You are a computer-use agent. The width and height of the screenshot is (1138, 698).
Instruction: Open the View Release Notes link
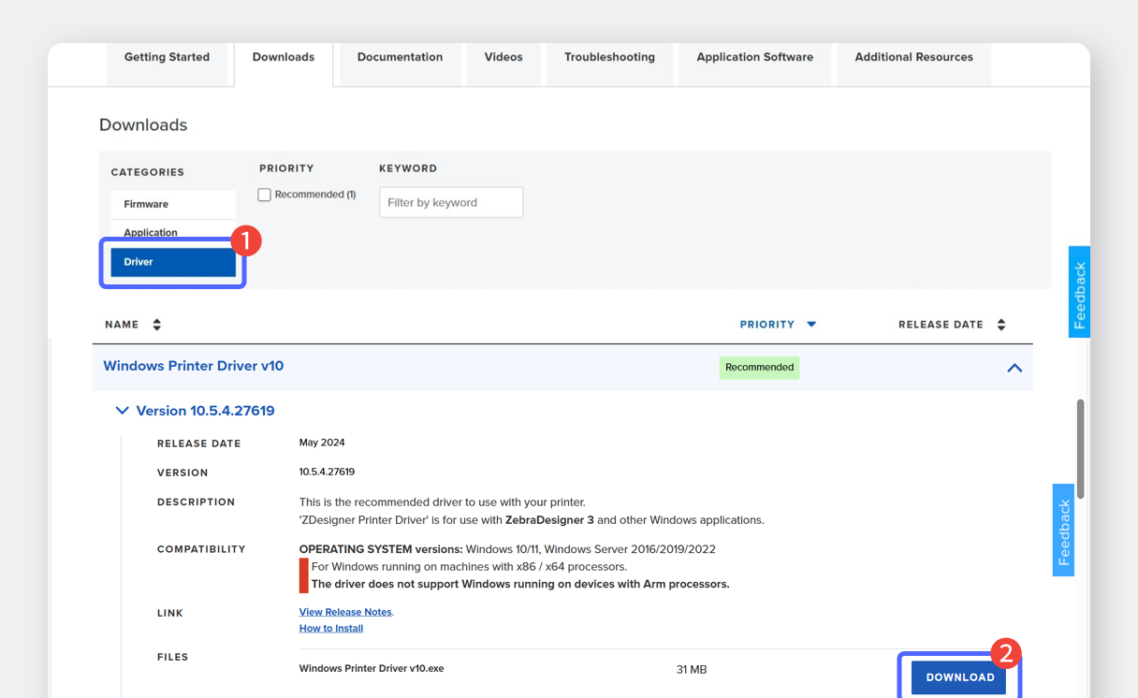tap(345, 612)
